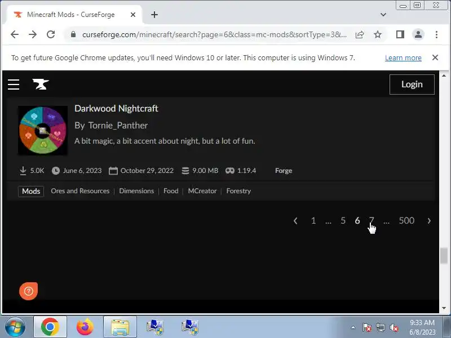Open Chrome profile avatar menu
The width and height of the screenshot is (451, 338).
tap(418, 34)
